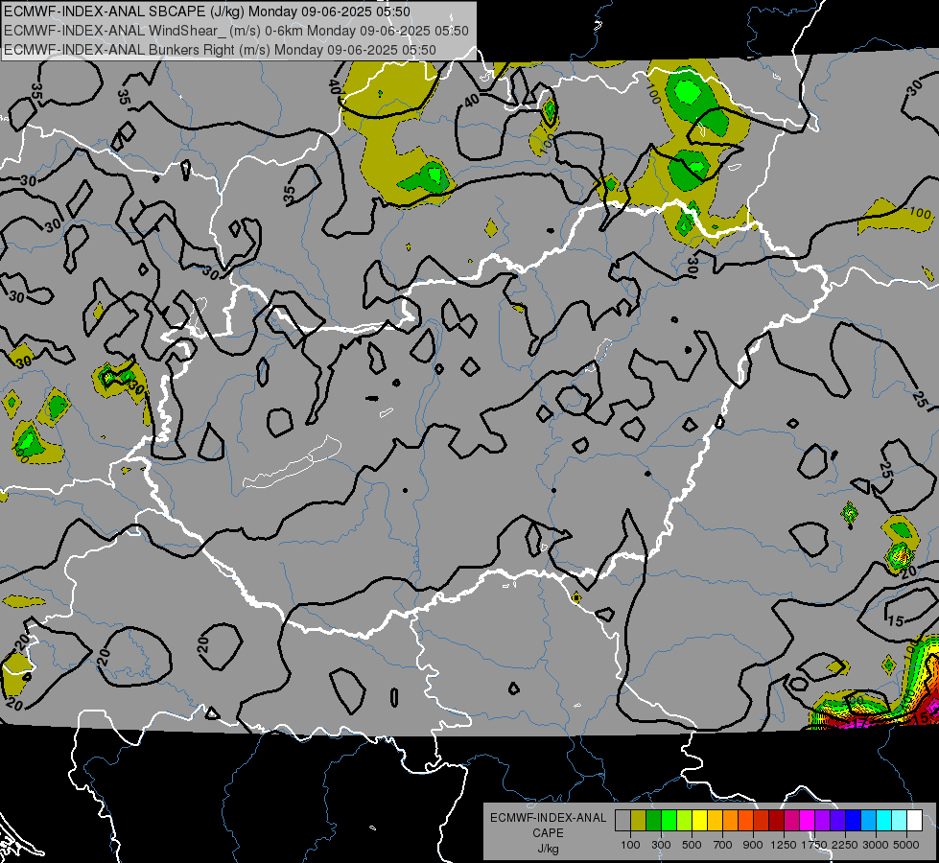
Task: Pick the gray legend swatch
Action: (x=622, y=821)
